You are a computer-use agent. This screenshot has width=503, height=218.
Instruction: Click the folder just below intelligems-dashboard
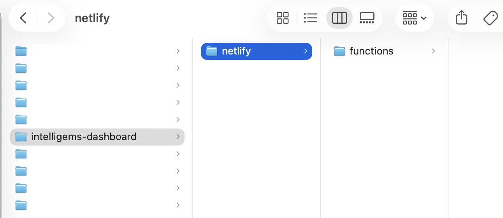point(21,154)
